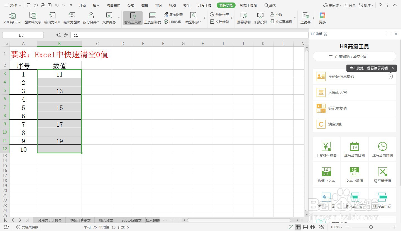
Task: Click the zoom lookup icon beside fx
Action: (58, 35)
